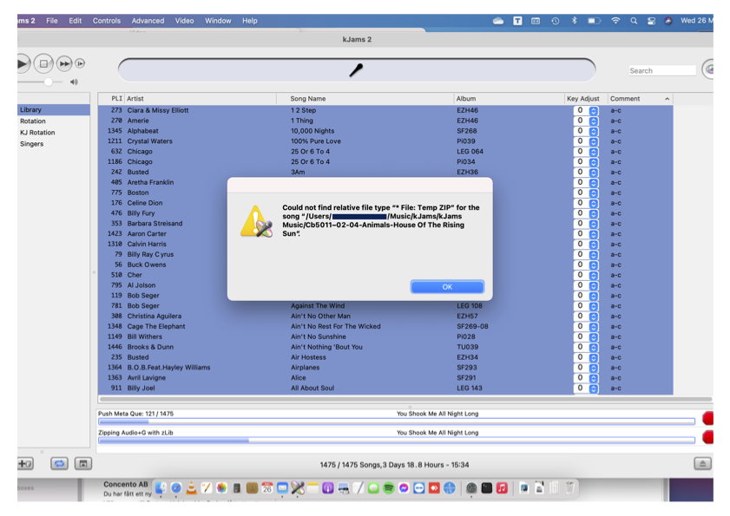Click the add playlist button at bottom left

(25, 464)
